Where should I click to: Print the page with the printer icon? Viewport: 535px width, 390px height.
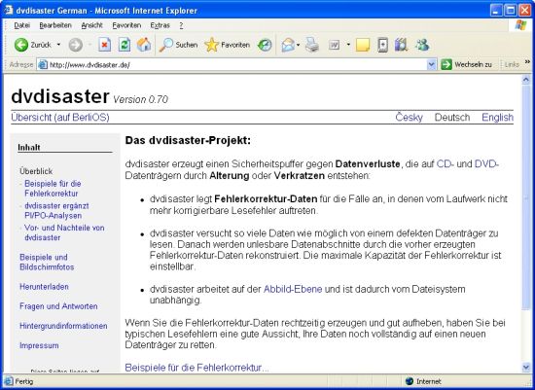click(312, 45)
